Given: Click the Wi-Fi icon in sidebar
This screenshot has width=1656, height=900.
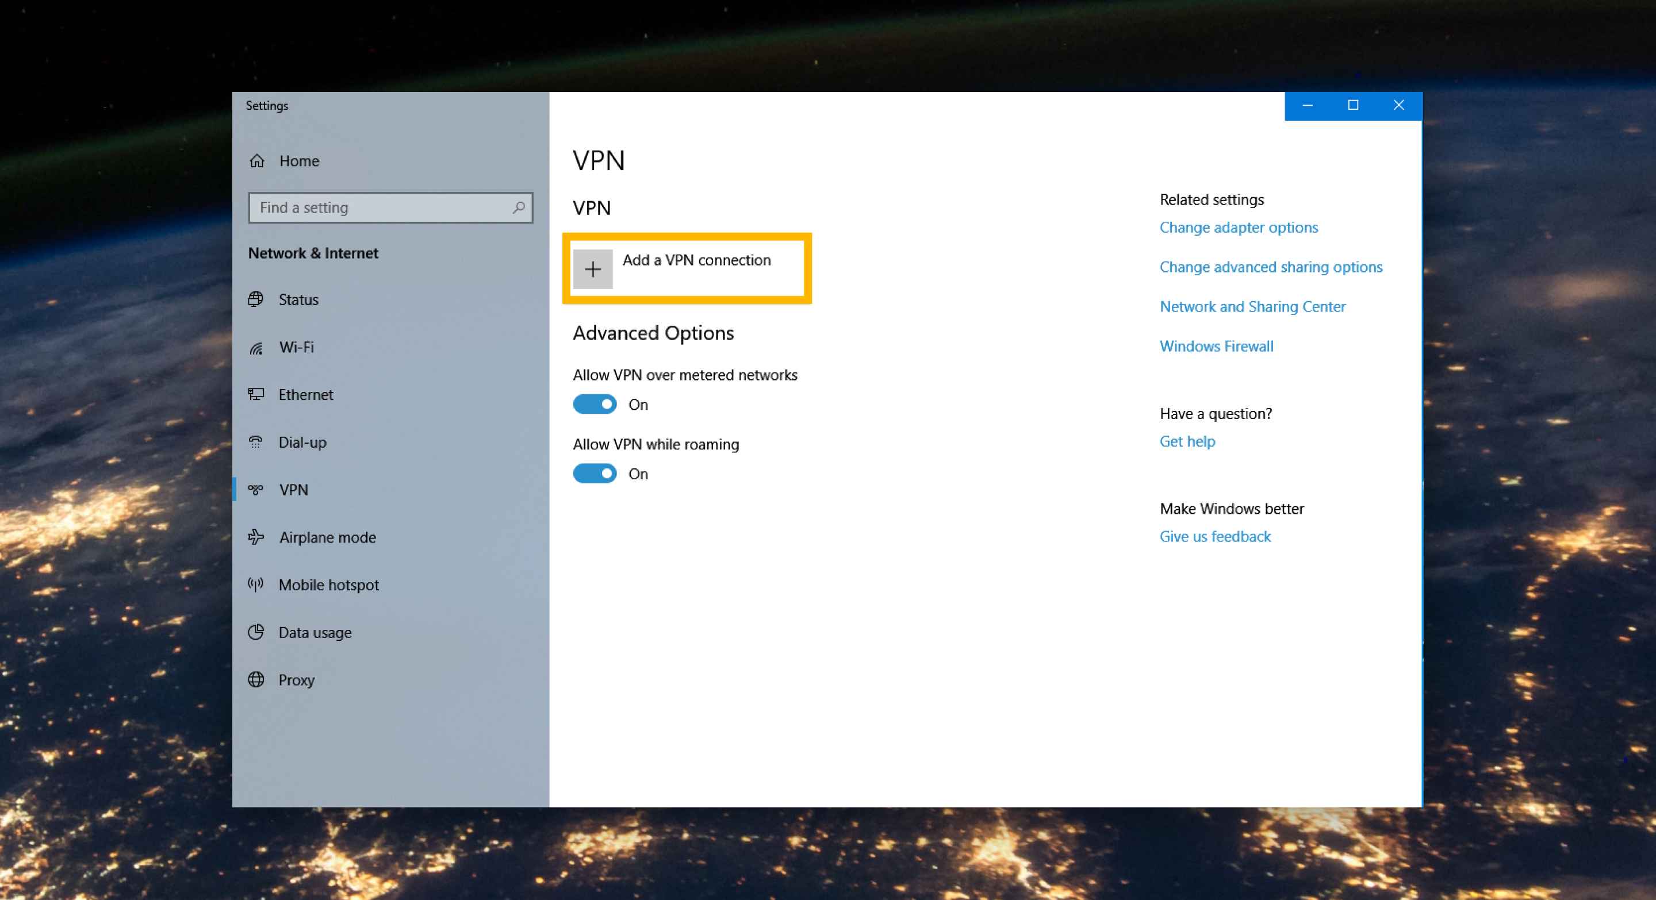Looking at the screenshot, I should (x=257, y=346).
